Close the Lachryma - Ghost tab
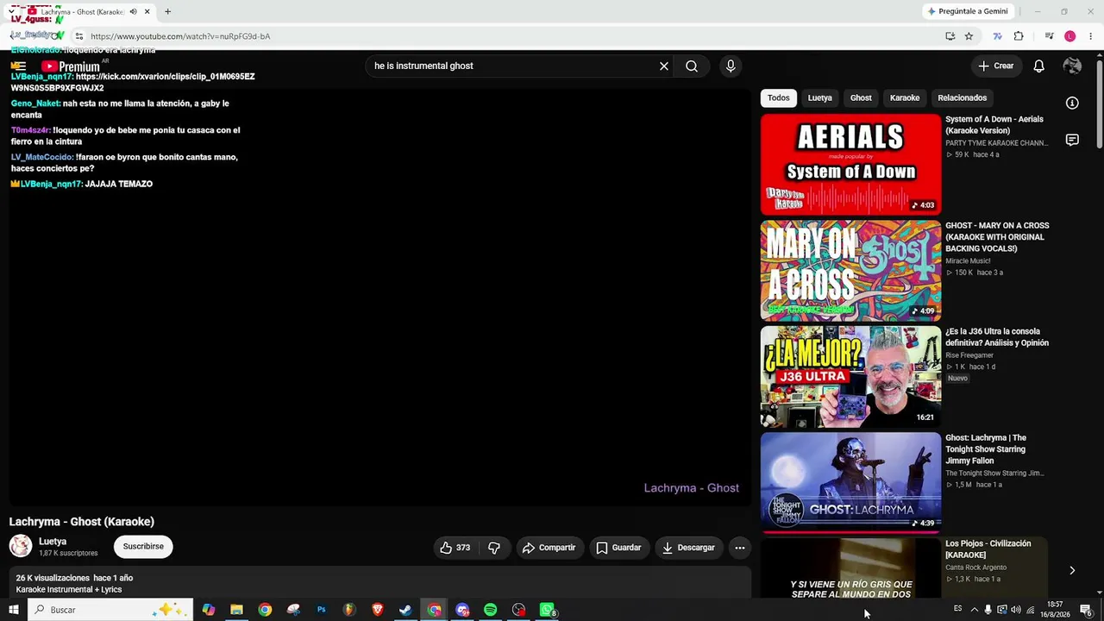This screenshot has width=1104, height=621. click(x=147, y=11)
